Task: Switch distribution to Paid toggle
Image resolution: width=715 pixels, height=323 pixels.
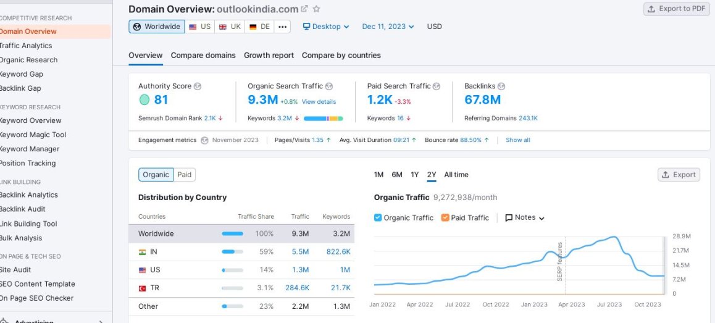Action: (x=184, y=175)
